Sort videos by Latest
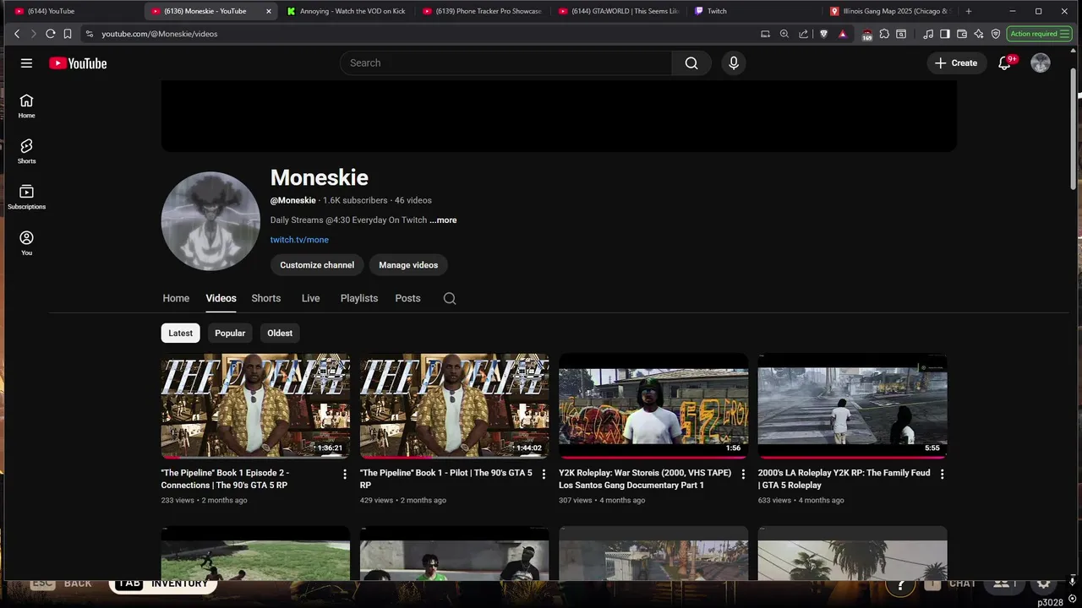This screenshot has height=608, width=1082. point(180,333)
